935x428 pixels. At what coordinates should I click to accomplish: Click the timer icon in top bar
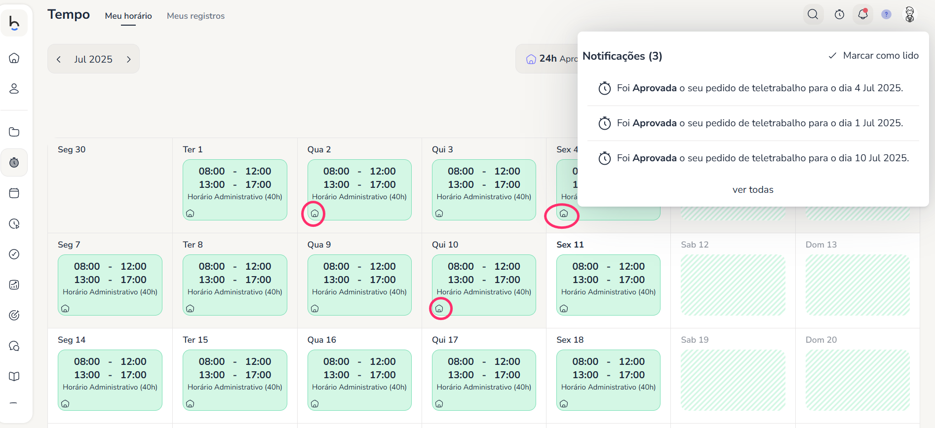(x=839, y=14)
